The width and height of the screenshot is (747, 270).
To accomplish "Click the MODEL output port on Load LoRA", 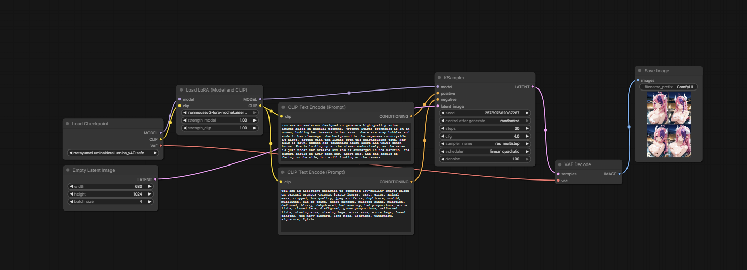I will 260,99.
